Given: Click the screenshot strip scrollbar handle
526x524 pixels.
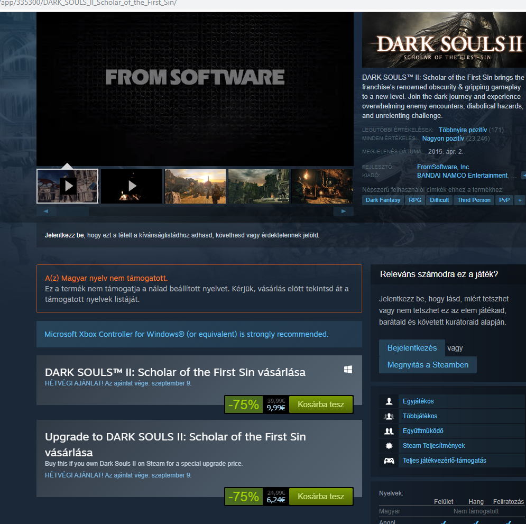Looking at the screenshot, I should point(72,212).
